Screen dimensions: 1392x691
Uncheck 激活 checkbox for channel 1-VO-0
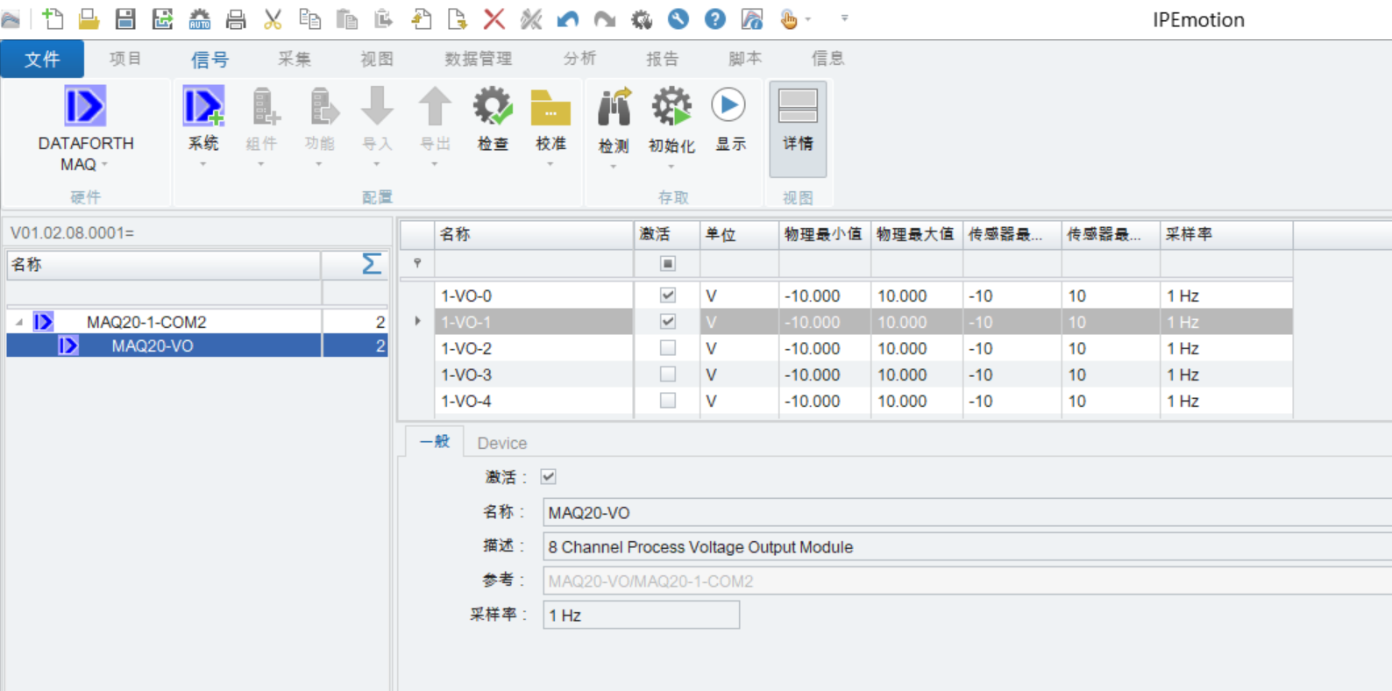(x=668, y=296)
